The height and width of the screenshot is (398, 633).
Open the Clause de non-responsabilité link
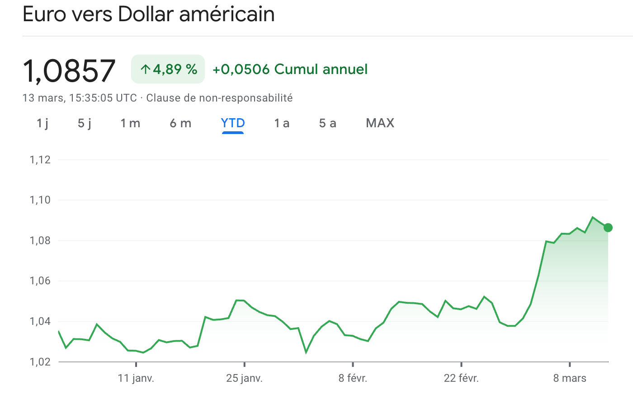point(219,98)
